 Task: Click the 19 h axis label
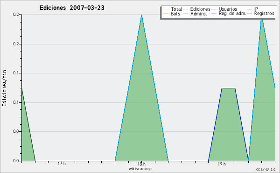coord(222,164)
